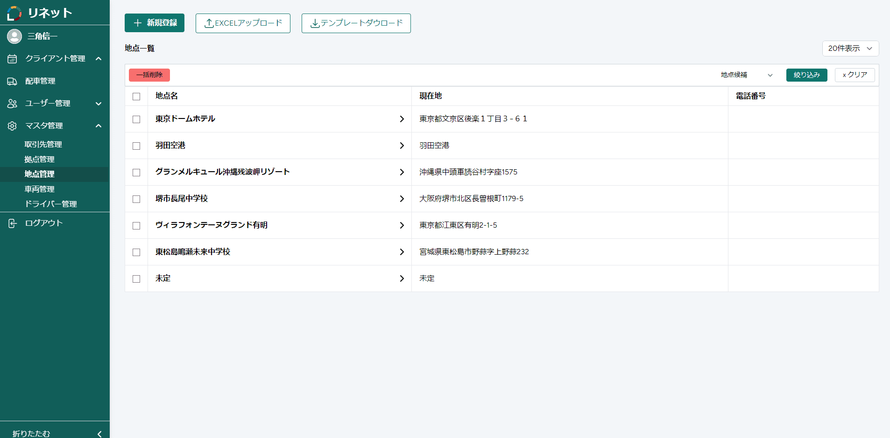Open the 地点候補 filter dropdown

pos(746,75)
